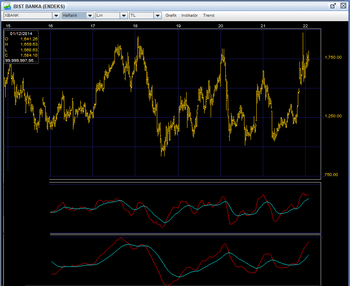This screenshot has height=286, width=350.
Task: Click the year 20 time axis label
Action: 220,26
